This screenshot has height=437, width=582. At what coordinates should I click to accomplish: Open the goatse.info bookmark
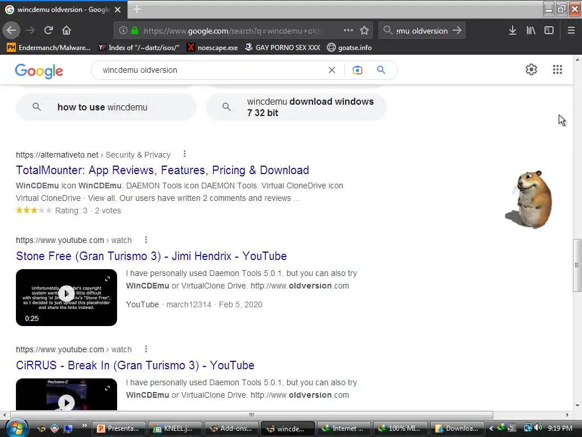point(350,48)
